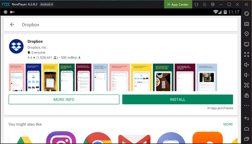
Task: Increase volume with speaker plus icon
Action: point(247,65)
